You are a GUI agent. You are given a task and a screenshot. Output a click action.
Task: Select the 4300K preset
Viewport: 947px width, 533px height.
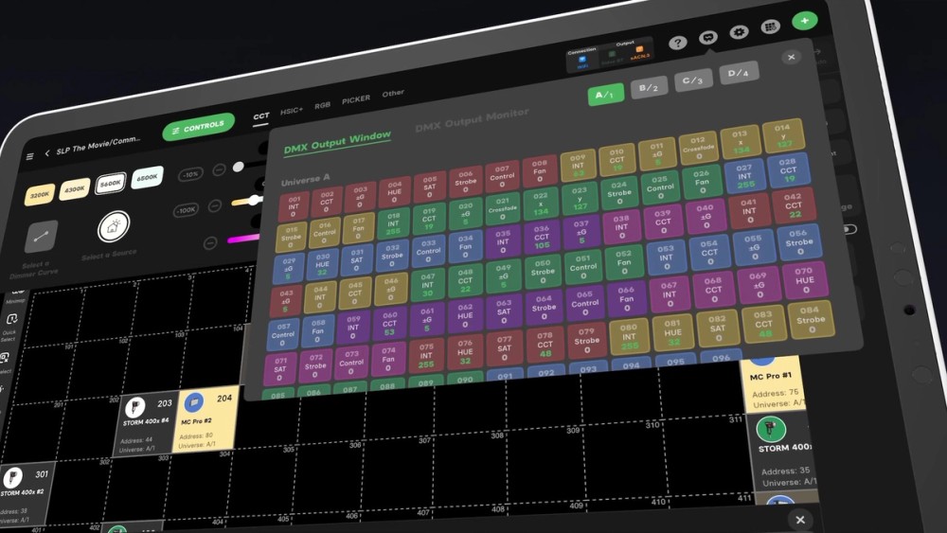point(74,189)
